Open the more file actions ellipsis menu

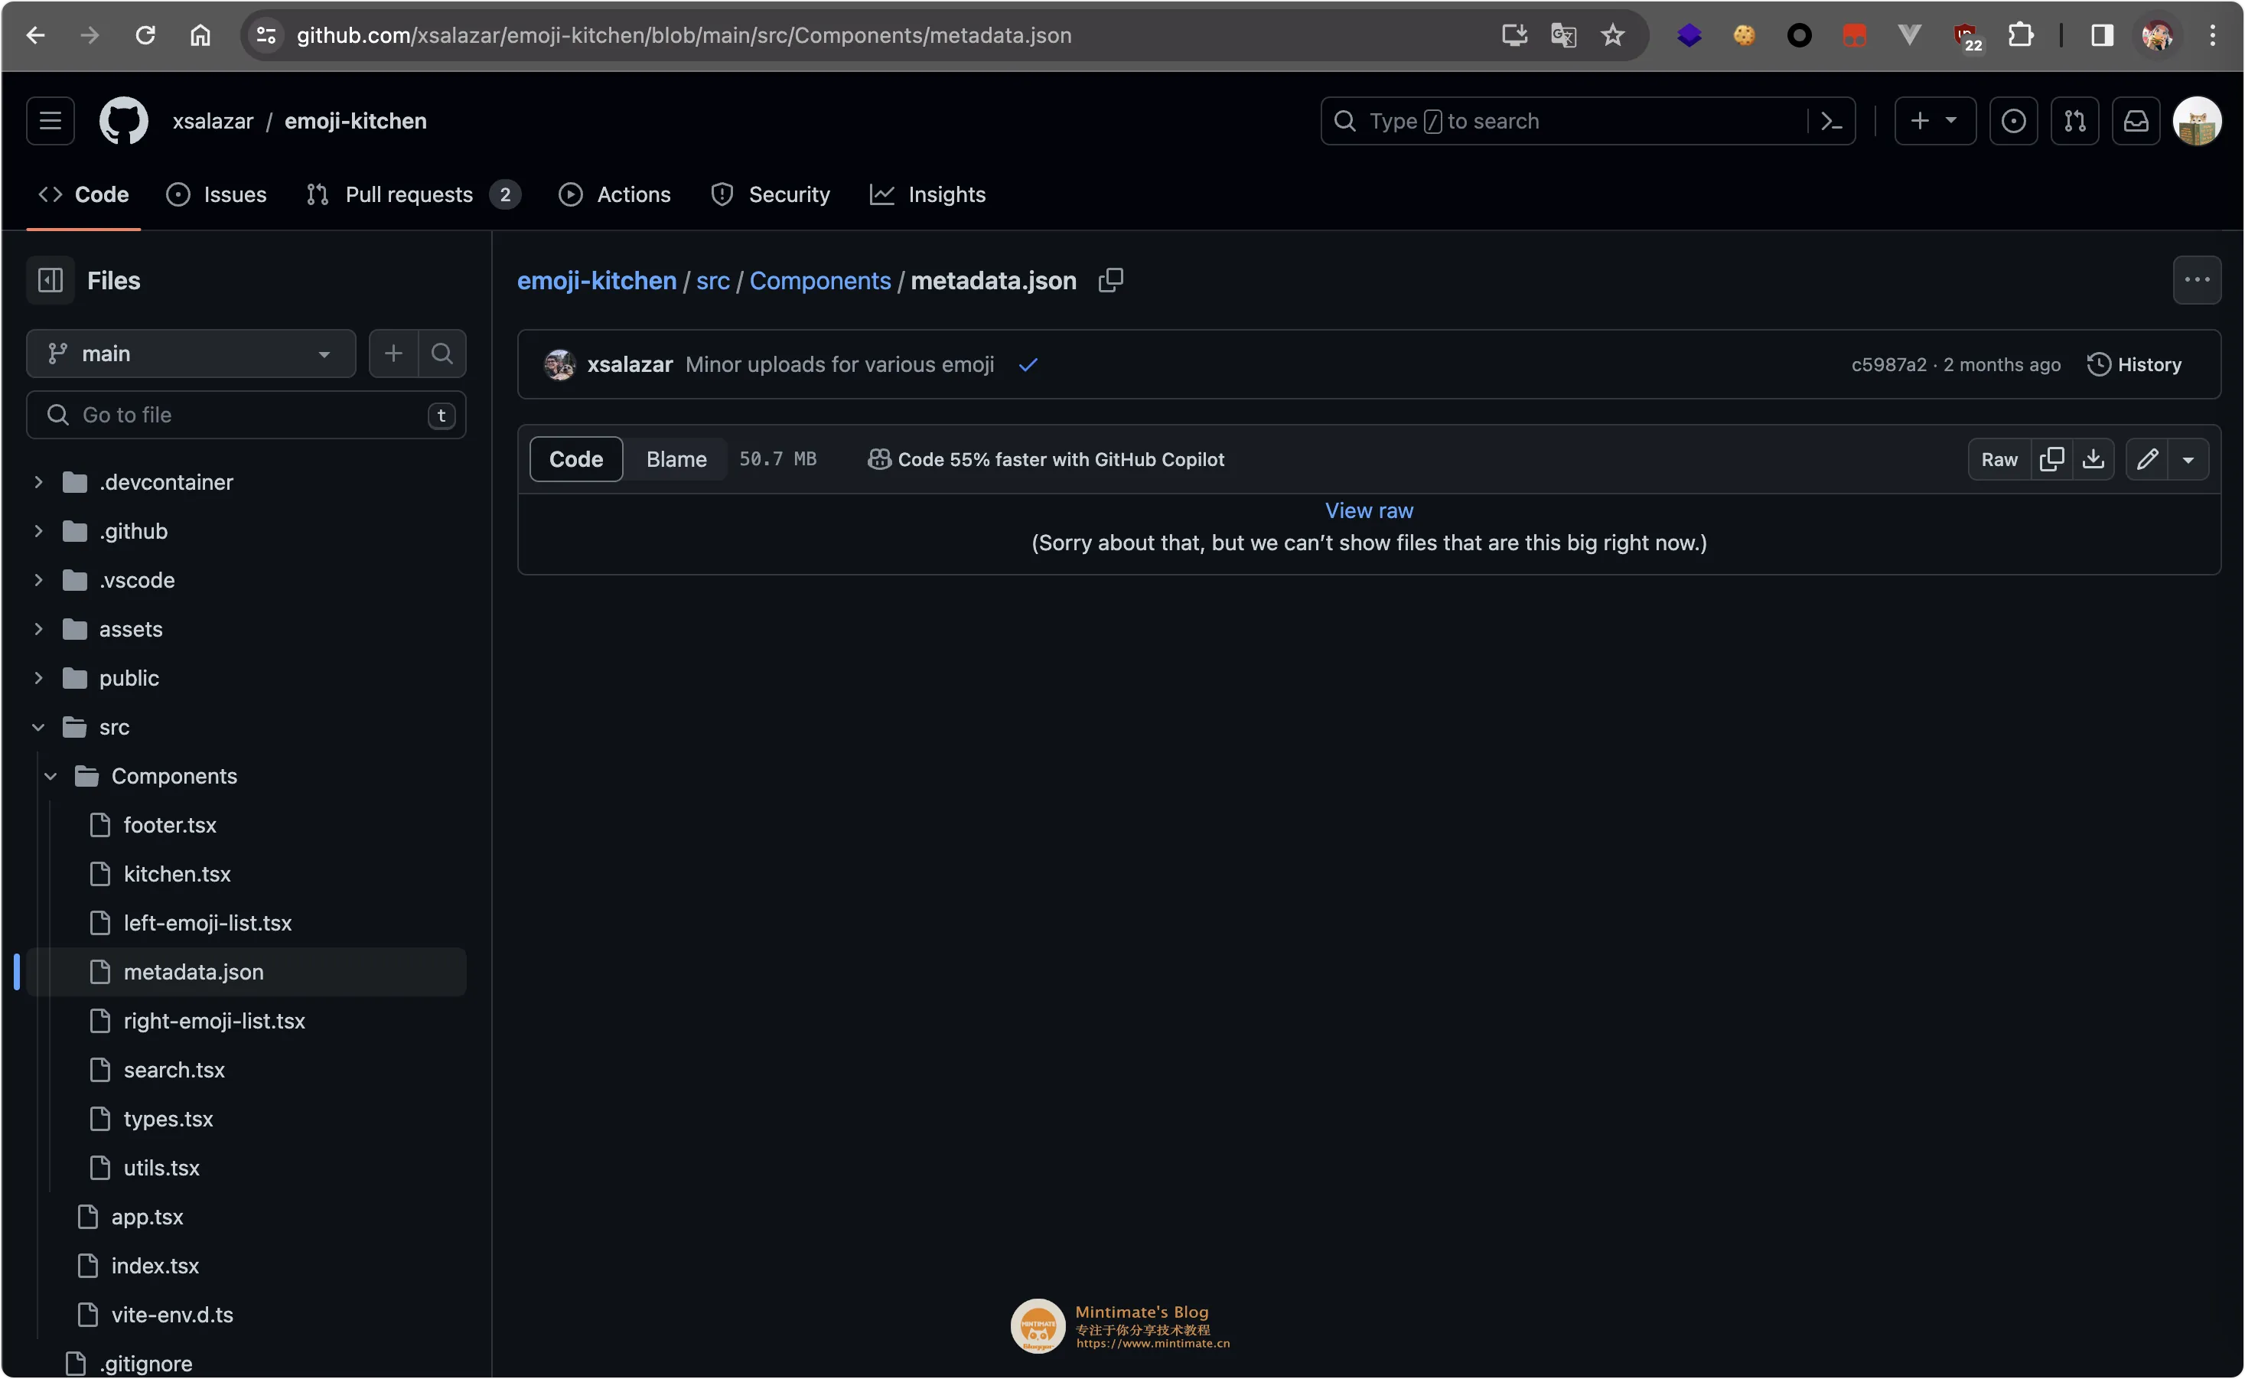pyautogui.click(x=2197, y=280)
